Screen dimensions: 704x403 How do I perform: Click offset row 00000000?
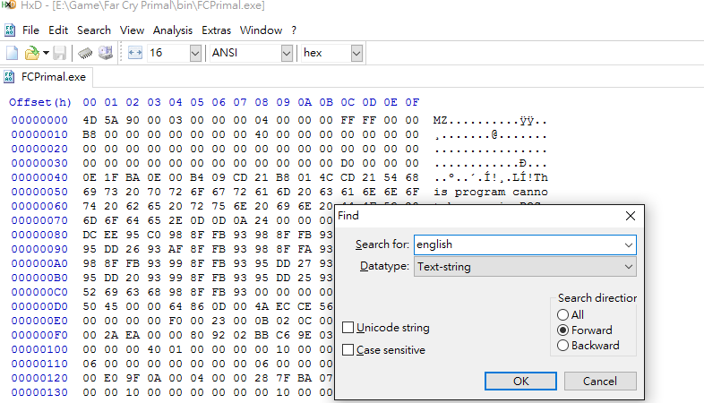click(39, 120)
